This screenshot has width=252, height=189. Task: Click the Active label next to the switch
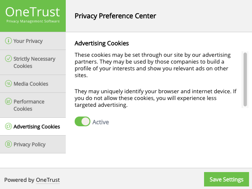click(101, 122)
